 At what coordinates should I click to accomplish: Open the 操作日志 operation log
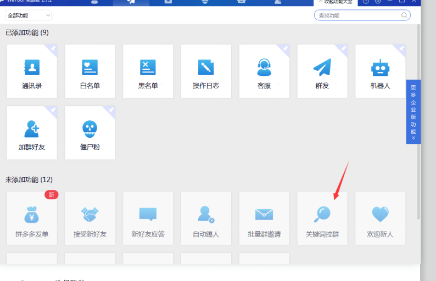click(206, 71)
